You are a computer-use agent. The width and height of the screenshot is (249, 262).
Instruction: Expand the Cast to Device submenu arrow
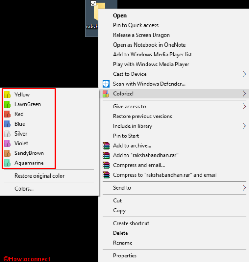point(244,74)
